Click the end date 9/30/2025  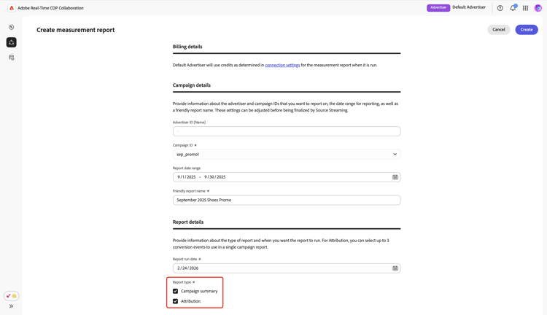pos(215,177)
